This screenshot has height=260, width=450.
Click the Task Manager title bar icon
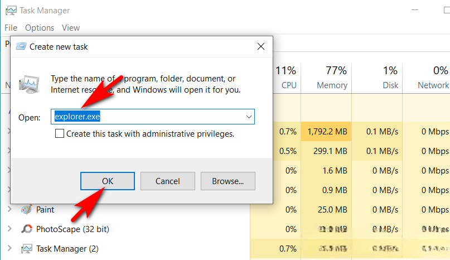(x=9, y=11)
